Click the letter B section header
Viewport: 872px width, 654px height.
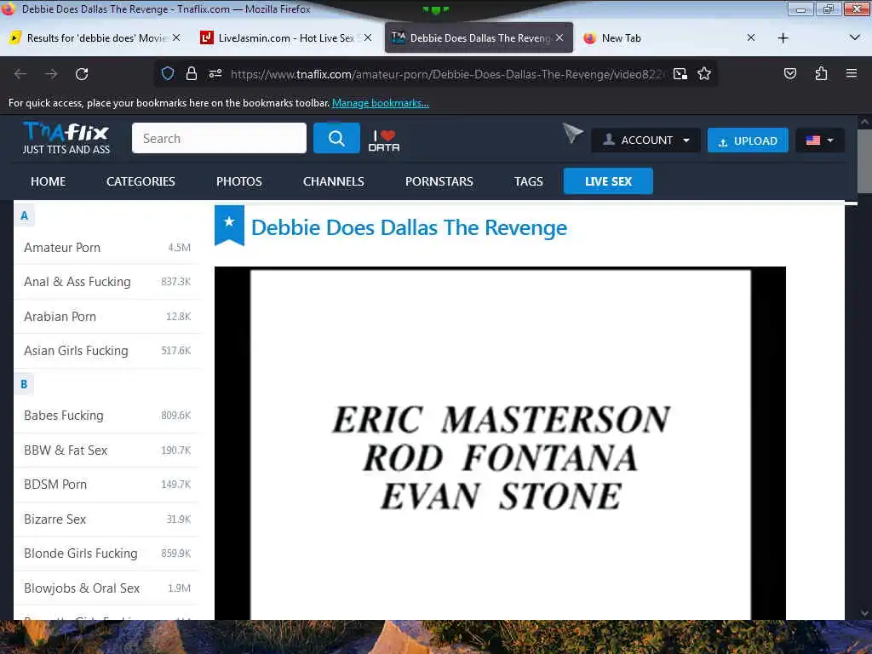pyautogui.click(x=24, y=384)
